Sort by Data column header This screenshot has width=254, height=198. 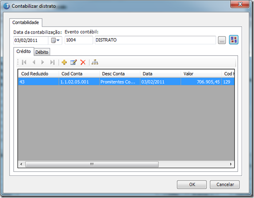[160, 74]
